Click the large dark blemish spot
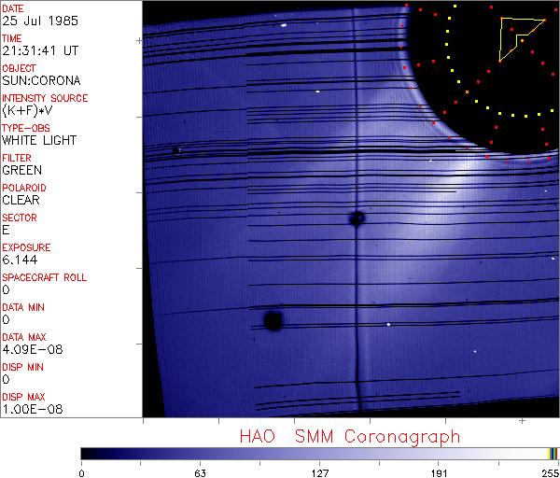 (x=273, y=321)
